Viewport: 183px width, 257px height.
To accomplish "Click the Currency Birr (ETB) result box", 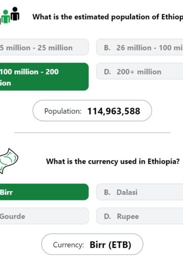I will [x=92, y=244].
